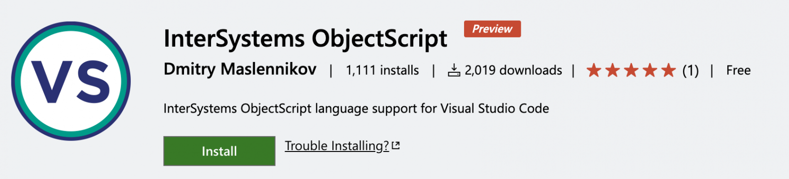This screenshot has height=179, width=789.
Task: Click the external link icon after Trouble Installing
Action: (395, 146)
